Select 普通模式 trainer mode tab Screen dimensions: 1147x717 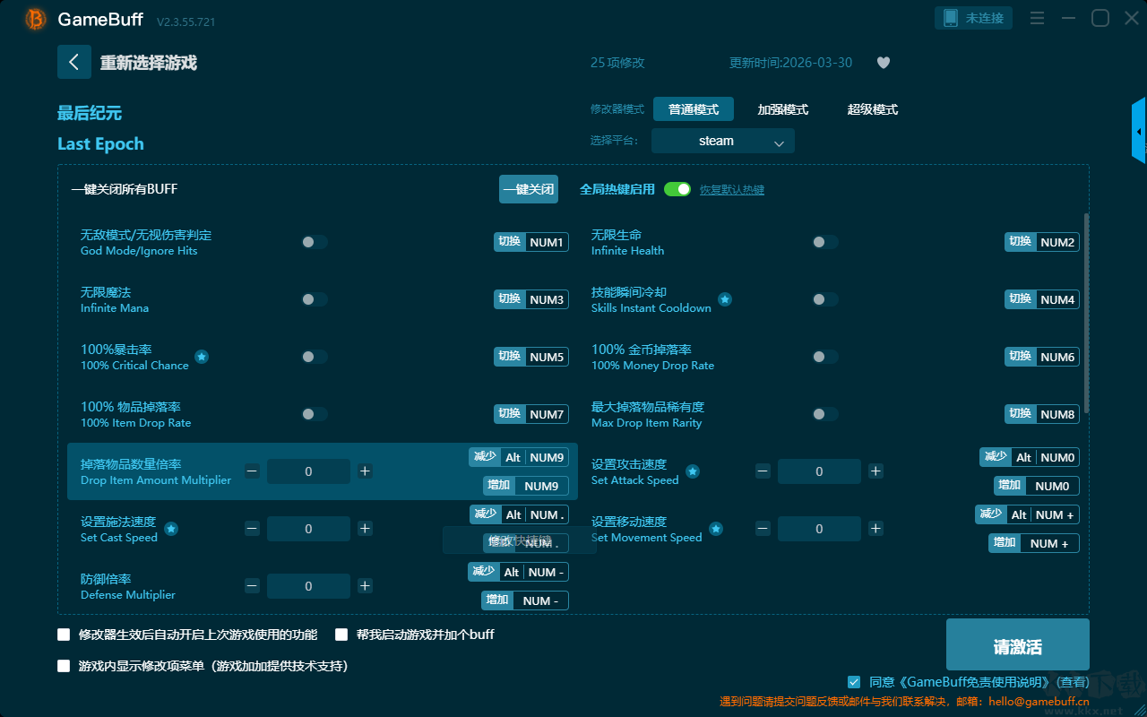coord(694,109)
